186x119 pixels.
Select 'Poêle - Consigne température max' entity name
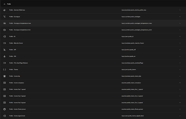pyautogui.click(x=20, y=23)
